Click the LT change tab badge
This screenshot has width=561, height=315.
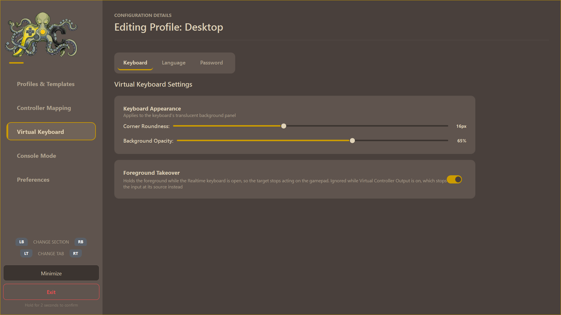(26, 253)
